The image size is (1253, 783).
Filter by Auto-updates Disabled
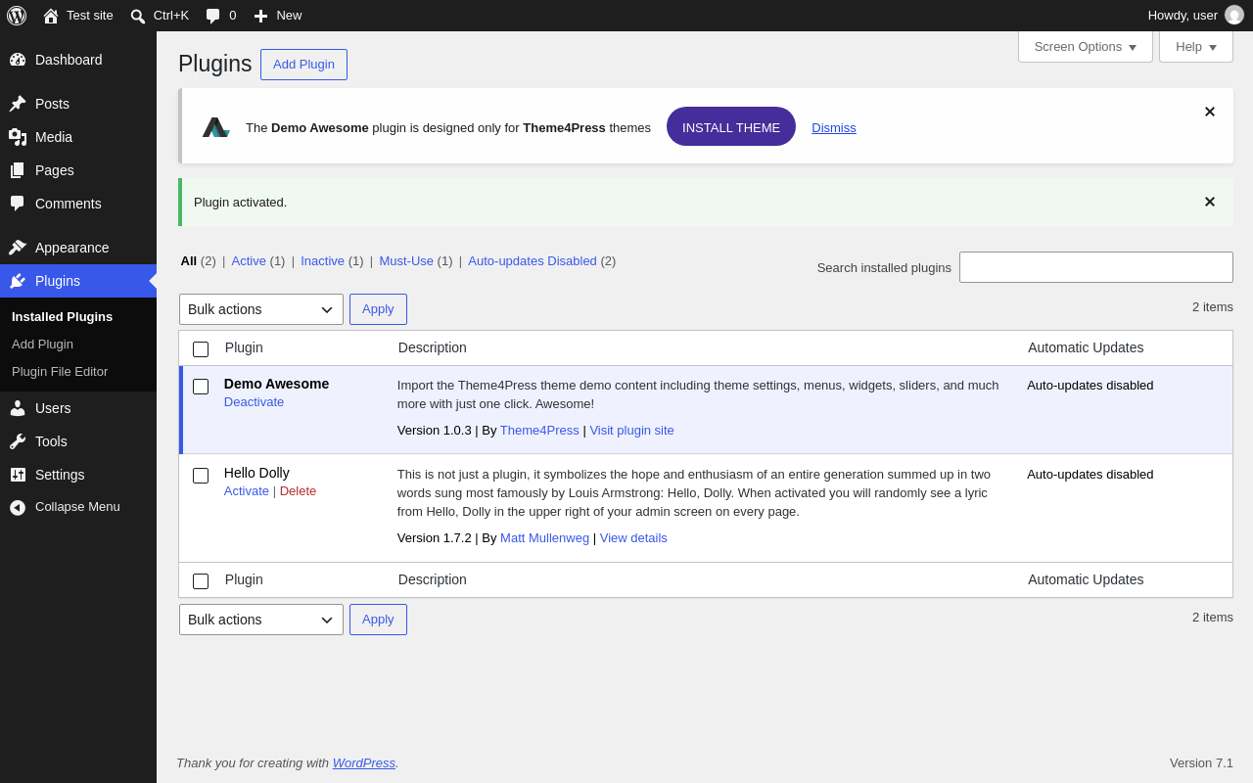coord(533,261)
